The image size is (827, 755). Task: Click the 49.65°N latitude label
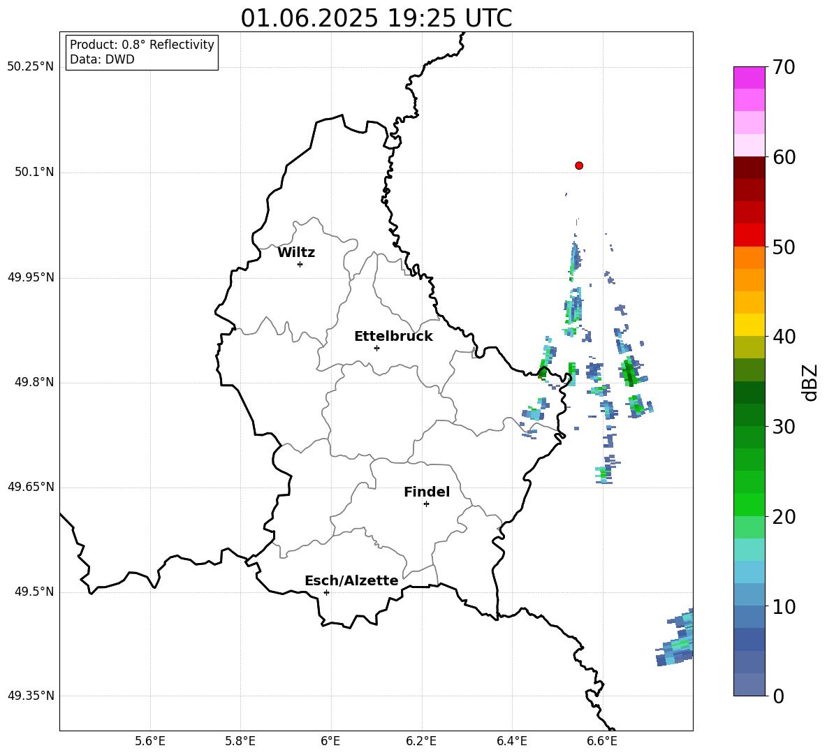(x=31, y=486)
